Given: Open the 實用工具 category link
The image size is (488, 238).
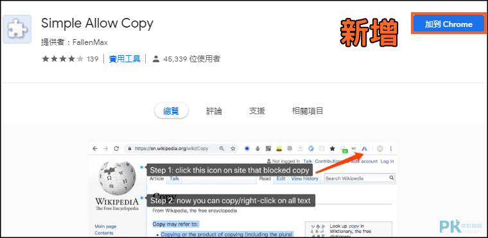Looking at the screenshot, I should click(x=125, y=59).
